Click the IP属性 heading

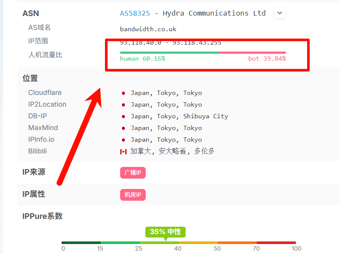tap(34, 194)
